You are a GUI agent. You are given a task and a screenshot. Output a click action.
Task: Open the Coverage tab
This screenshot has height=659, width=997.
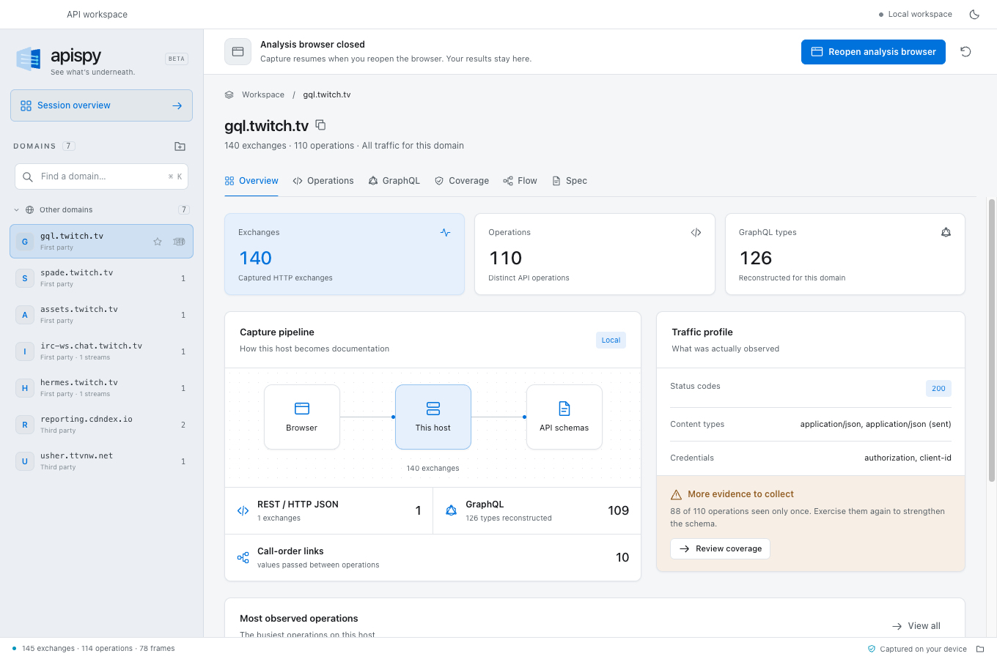click(462, 181)
